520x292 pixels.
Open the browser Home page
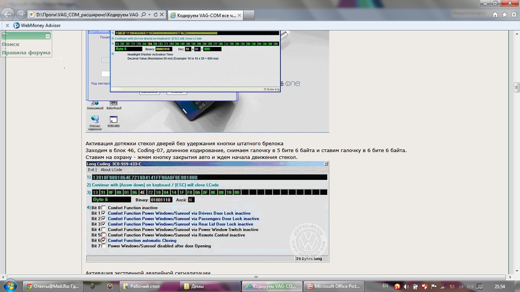495,15
